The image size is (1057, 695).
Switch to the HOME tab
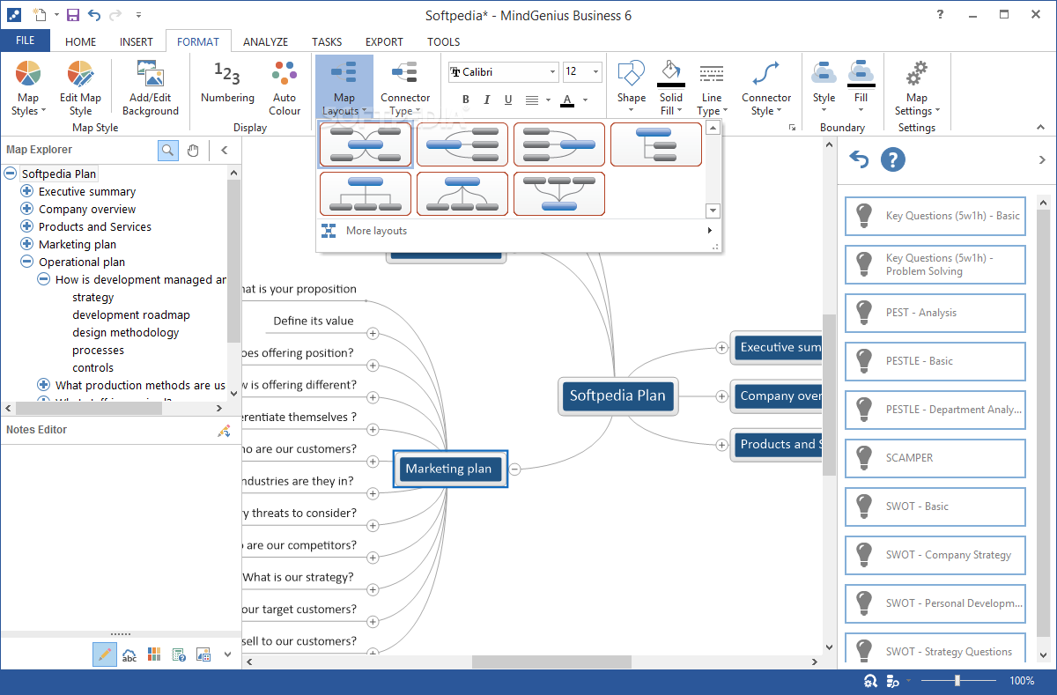point(81,41)
